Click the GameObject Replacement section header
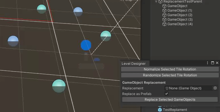 pos(144,83)
